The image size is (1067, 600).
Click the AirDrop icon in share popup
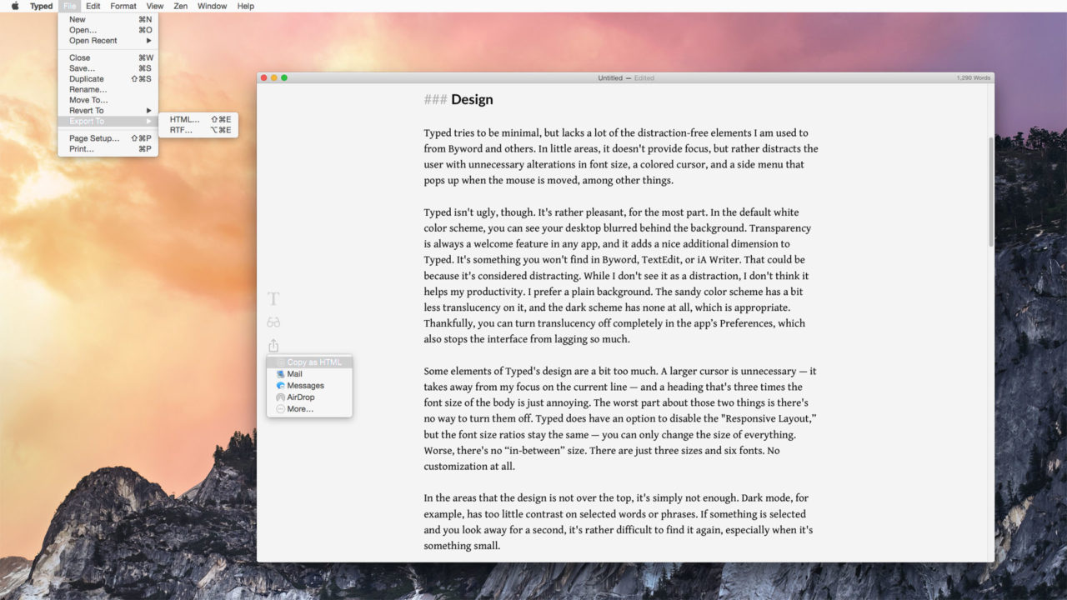280,397
